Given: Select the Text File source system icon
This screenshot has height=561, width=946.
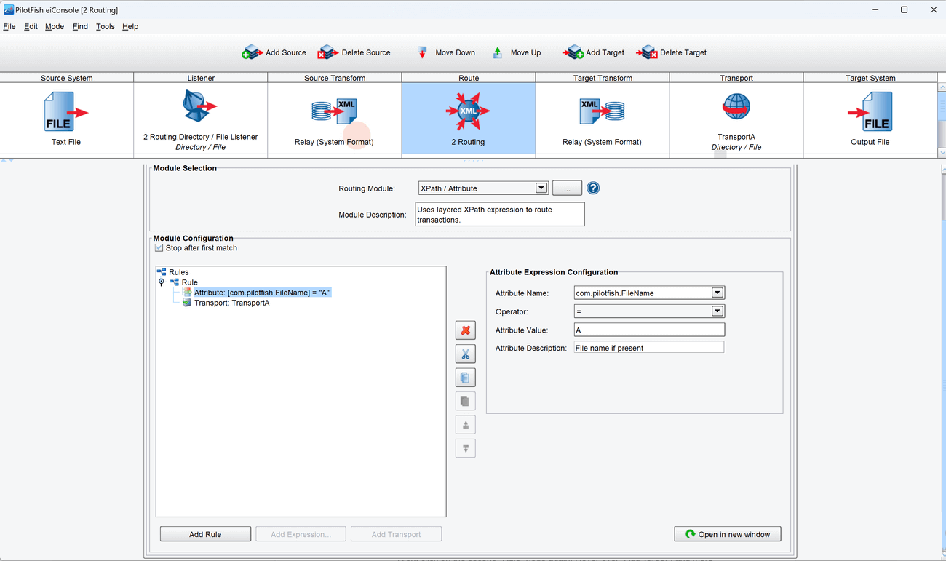Looking at the screenshot, I should (x=65, y=111).
